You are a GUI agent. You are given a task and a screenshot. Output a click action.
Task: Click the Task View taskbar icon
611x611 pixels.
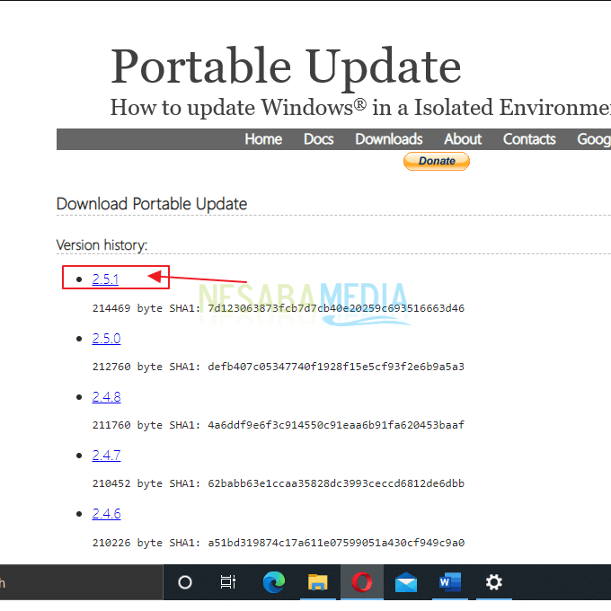pyautogui.click(x=228, y=582)
